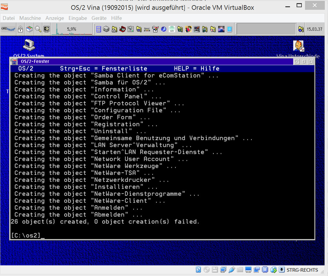Click the optical disc status icon
328x276 pixels.
[x=206, y=270]
